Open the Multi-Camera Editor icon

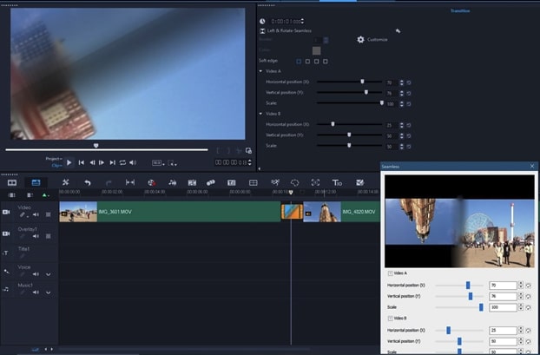254,182
